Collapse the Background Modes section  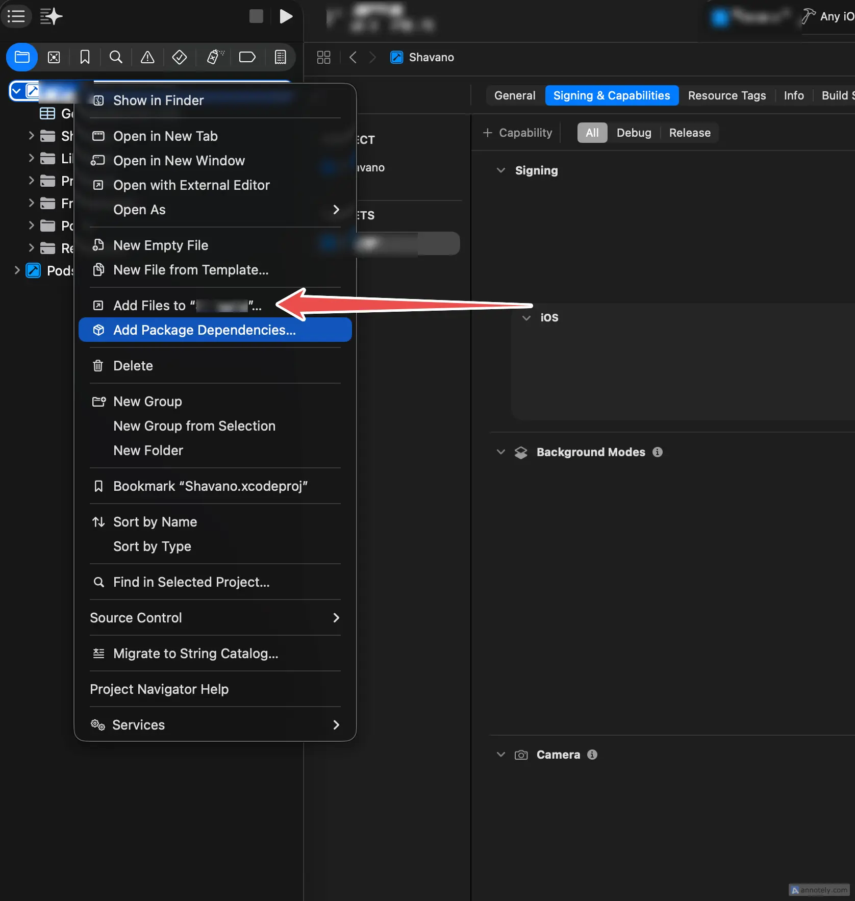click(500, 453)
